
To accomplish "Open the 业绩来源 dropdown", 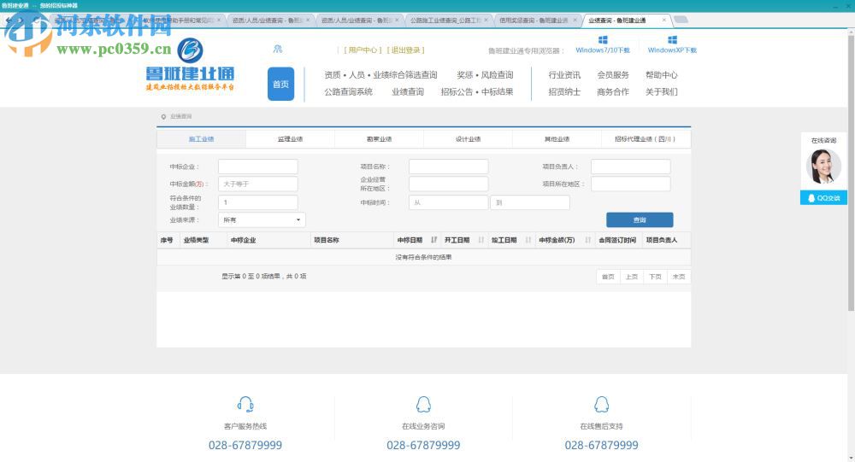I will pos(262,220).
